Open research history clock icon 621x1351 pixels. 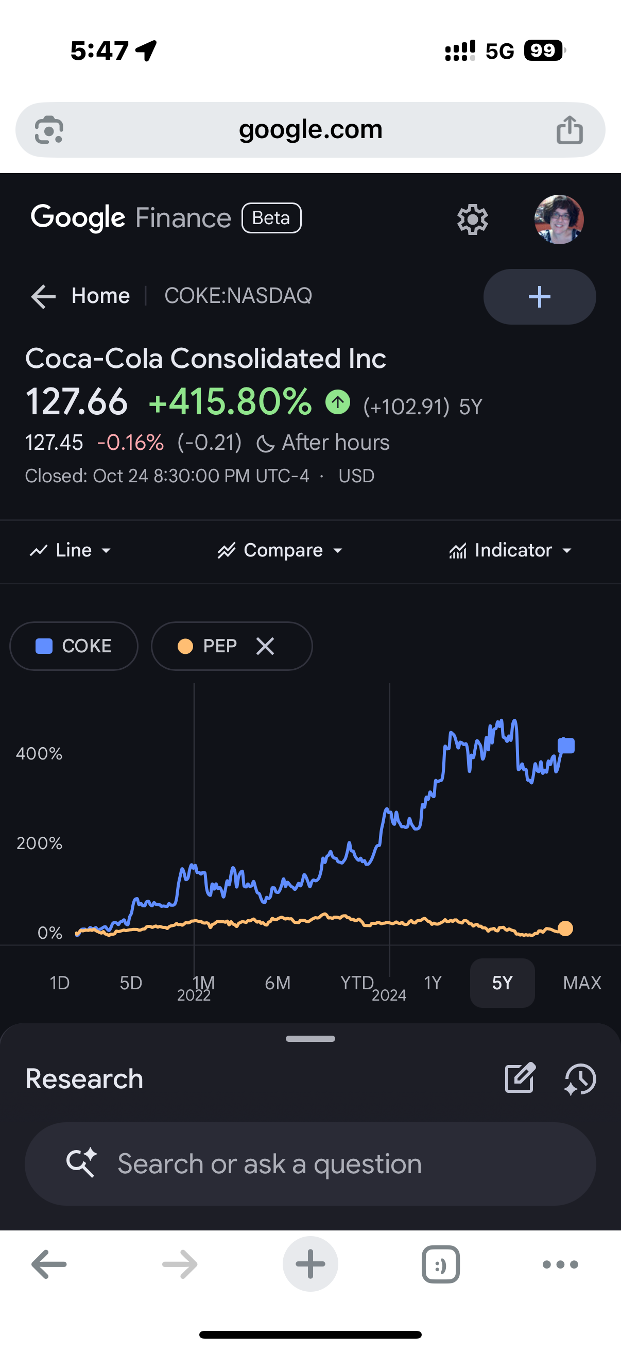pyautogui.click(x=580, y=1079)
